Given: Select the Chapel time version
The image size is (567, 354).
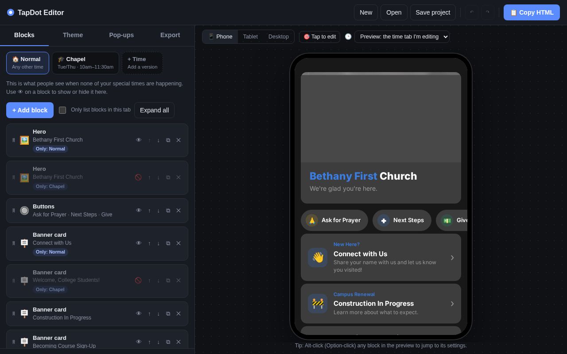Looking at the screenshot, I should pos(85,63).
